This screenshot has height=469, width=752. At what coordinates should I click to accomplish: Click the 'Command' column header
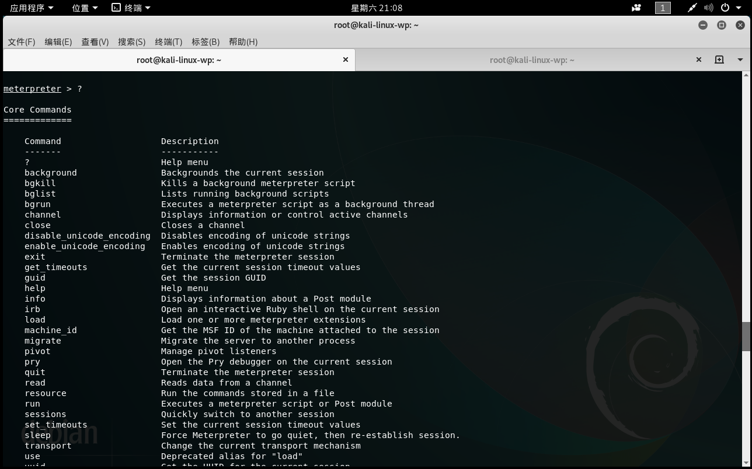pyautogui.click(x=43, y=141)
